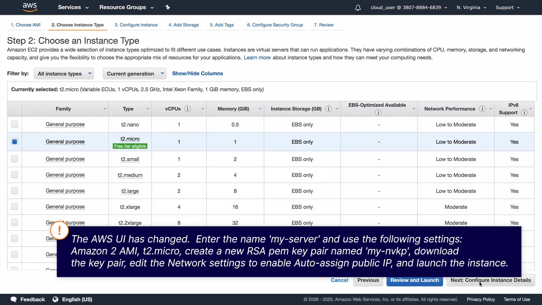Screen dimensions: 542x305
Task: Open the notifications bell icon
Action: click(358, 8)
